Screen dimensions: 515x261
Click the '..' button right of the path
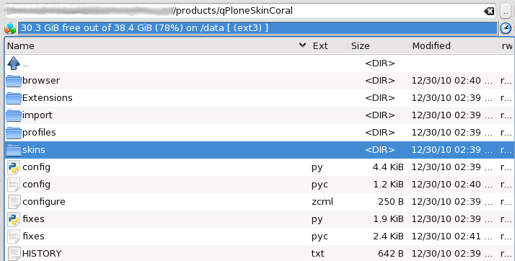point(506,12)
